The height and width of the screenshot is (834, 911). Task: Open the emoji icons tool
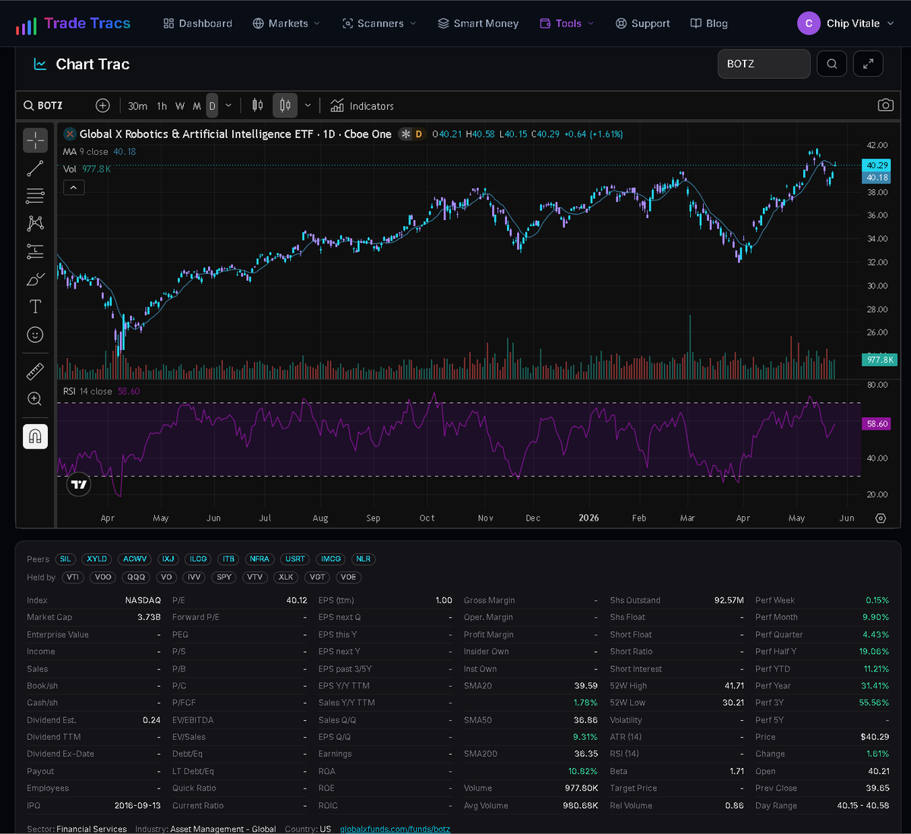tap(35, 335)
